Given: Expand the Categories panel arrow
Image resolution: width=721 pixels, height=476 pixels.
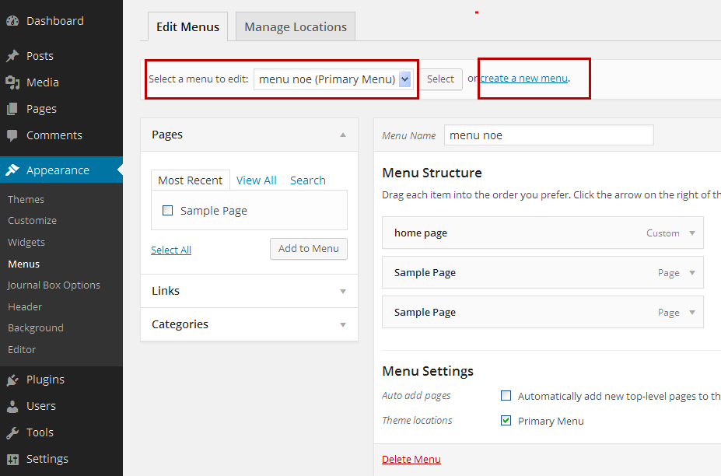Looking at the screenshot, I should point(342,324).
